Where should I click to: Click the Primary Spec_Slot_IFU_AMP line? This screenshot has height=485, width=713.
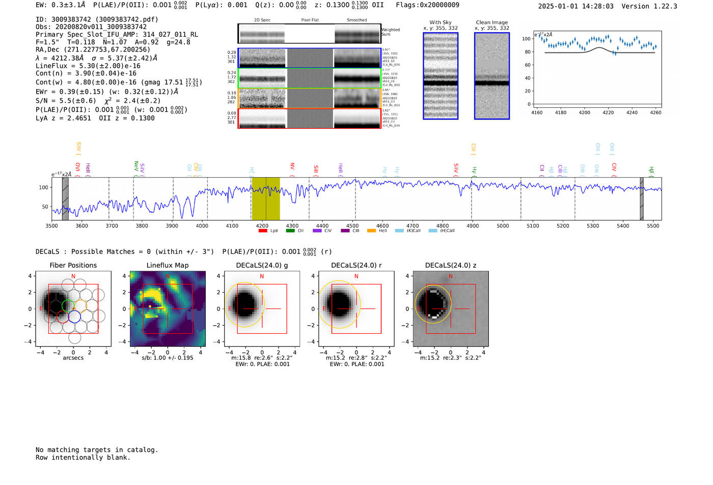(x=117, y=35)
